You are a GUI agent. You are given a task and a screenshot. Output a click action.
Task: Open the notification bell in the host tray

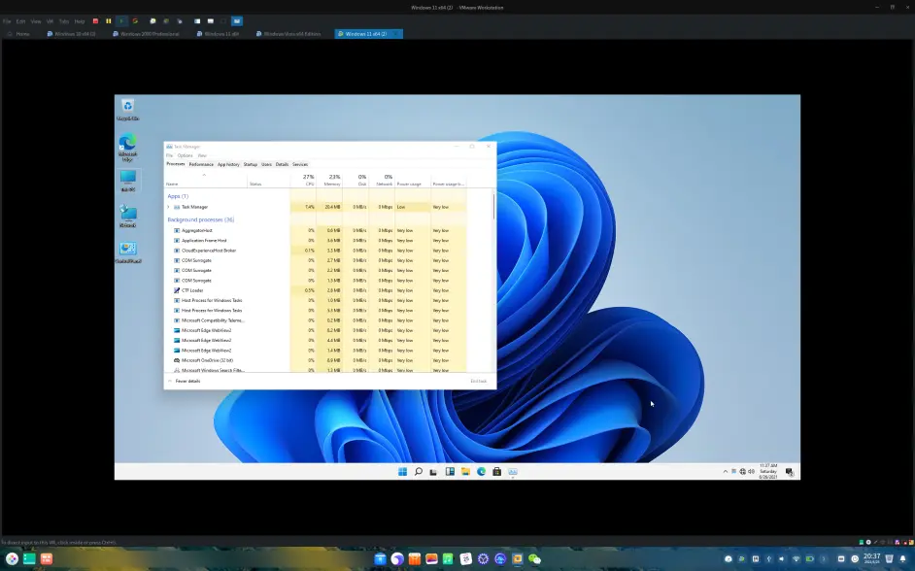pyautogui.click(x=903, y=558)
